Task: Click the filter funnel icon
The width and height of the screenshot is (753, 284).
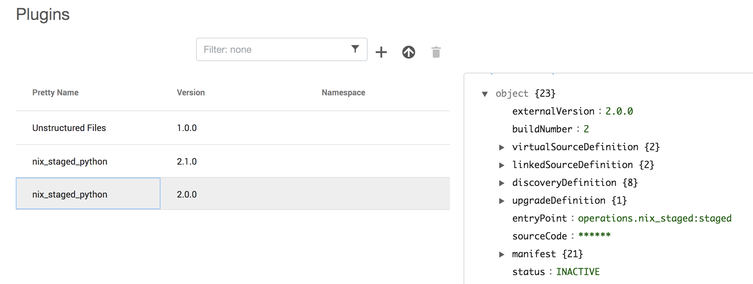Action: 355,49
